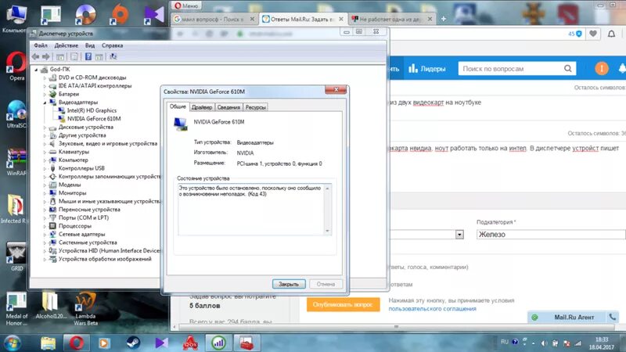626x352 pixels.
Task: Open пользовательского соглашения link
Action: point(432,308)
